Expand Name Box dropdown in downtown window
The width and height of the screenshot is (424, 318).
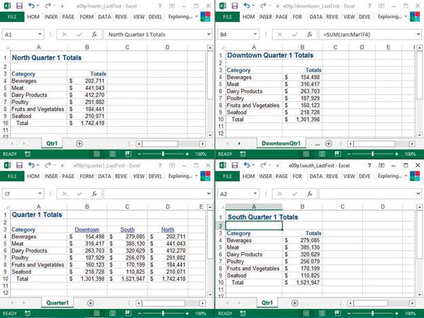tap(255, 35)
